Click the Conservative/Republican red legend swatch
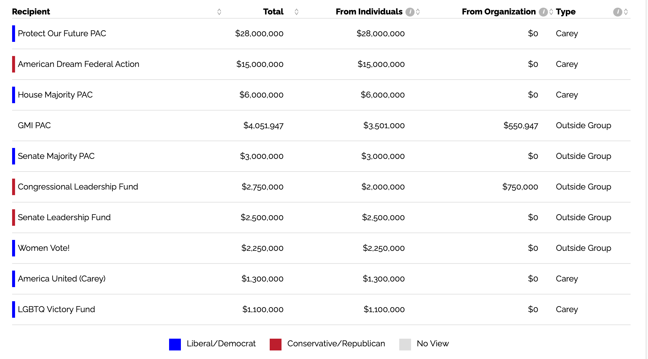This screenshot has width=648, height=359. coord(276,344)
